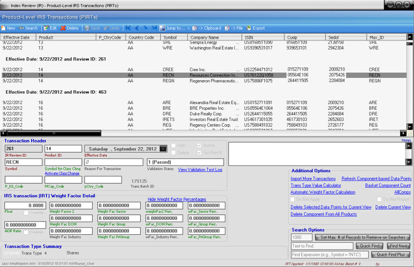Click the grid's vertical scroll up arrow
This screenshot has width=414, height=267.
(x=410, y=37)
